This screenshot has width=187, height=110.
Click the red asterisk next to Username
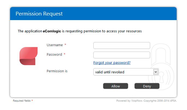65,45
